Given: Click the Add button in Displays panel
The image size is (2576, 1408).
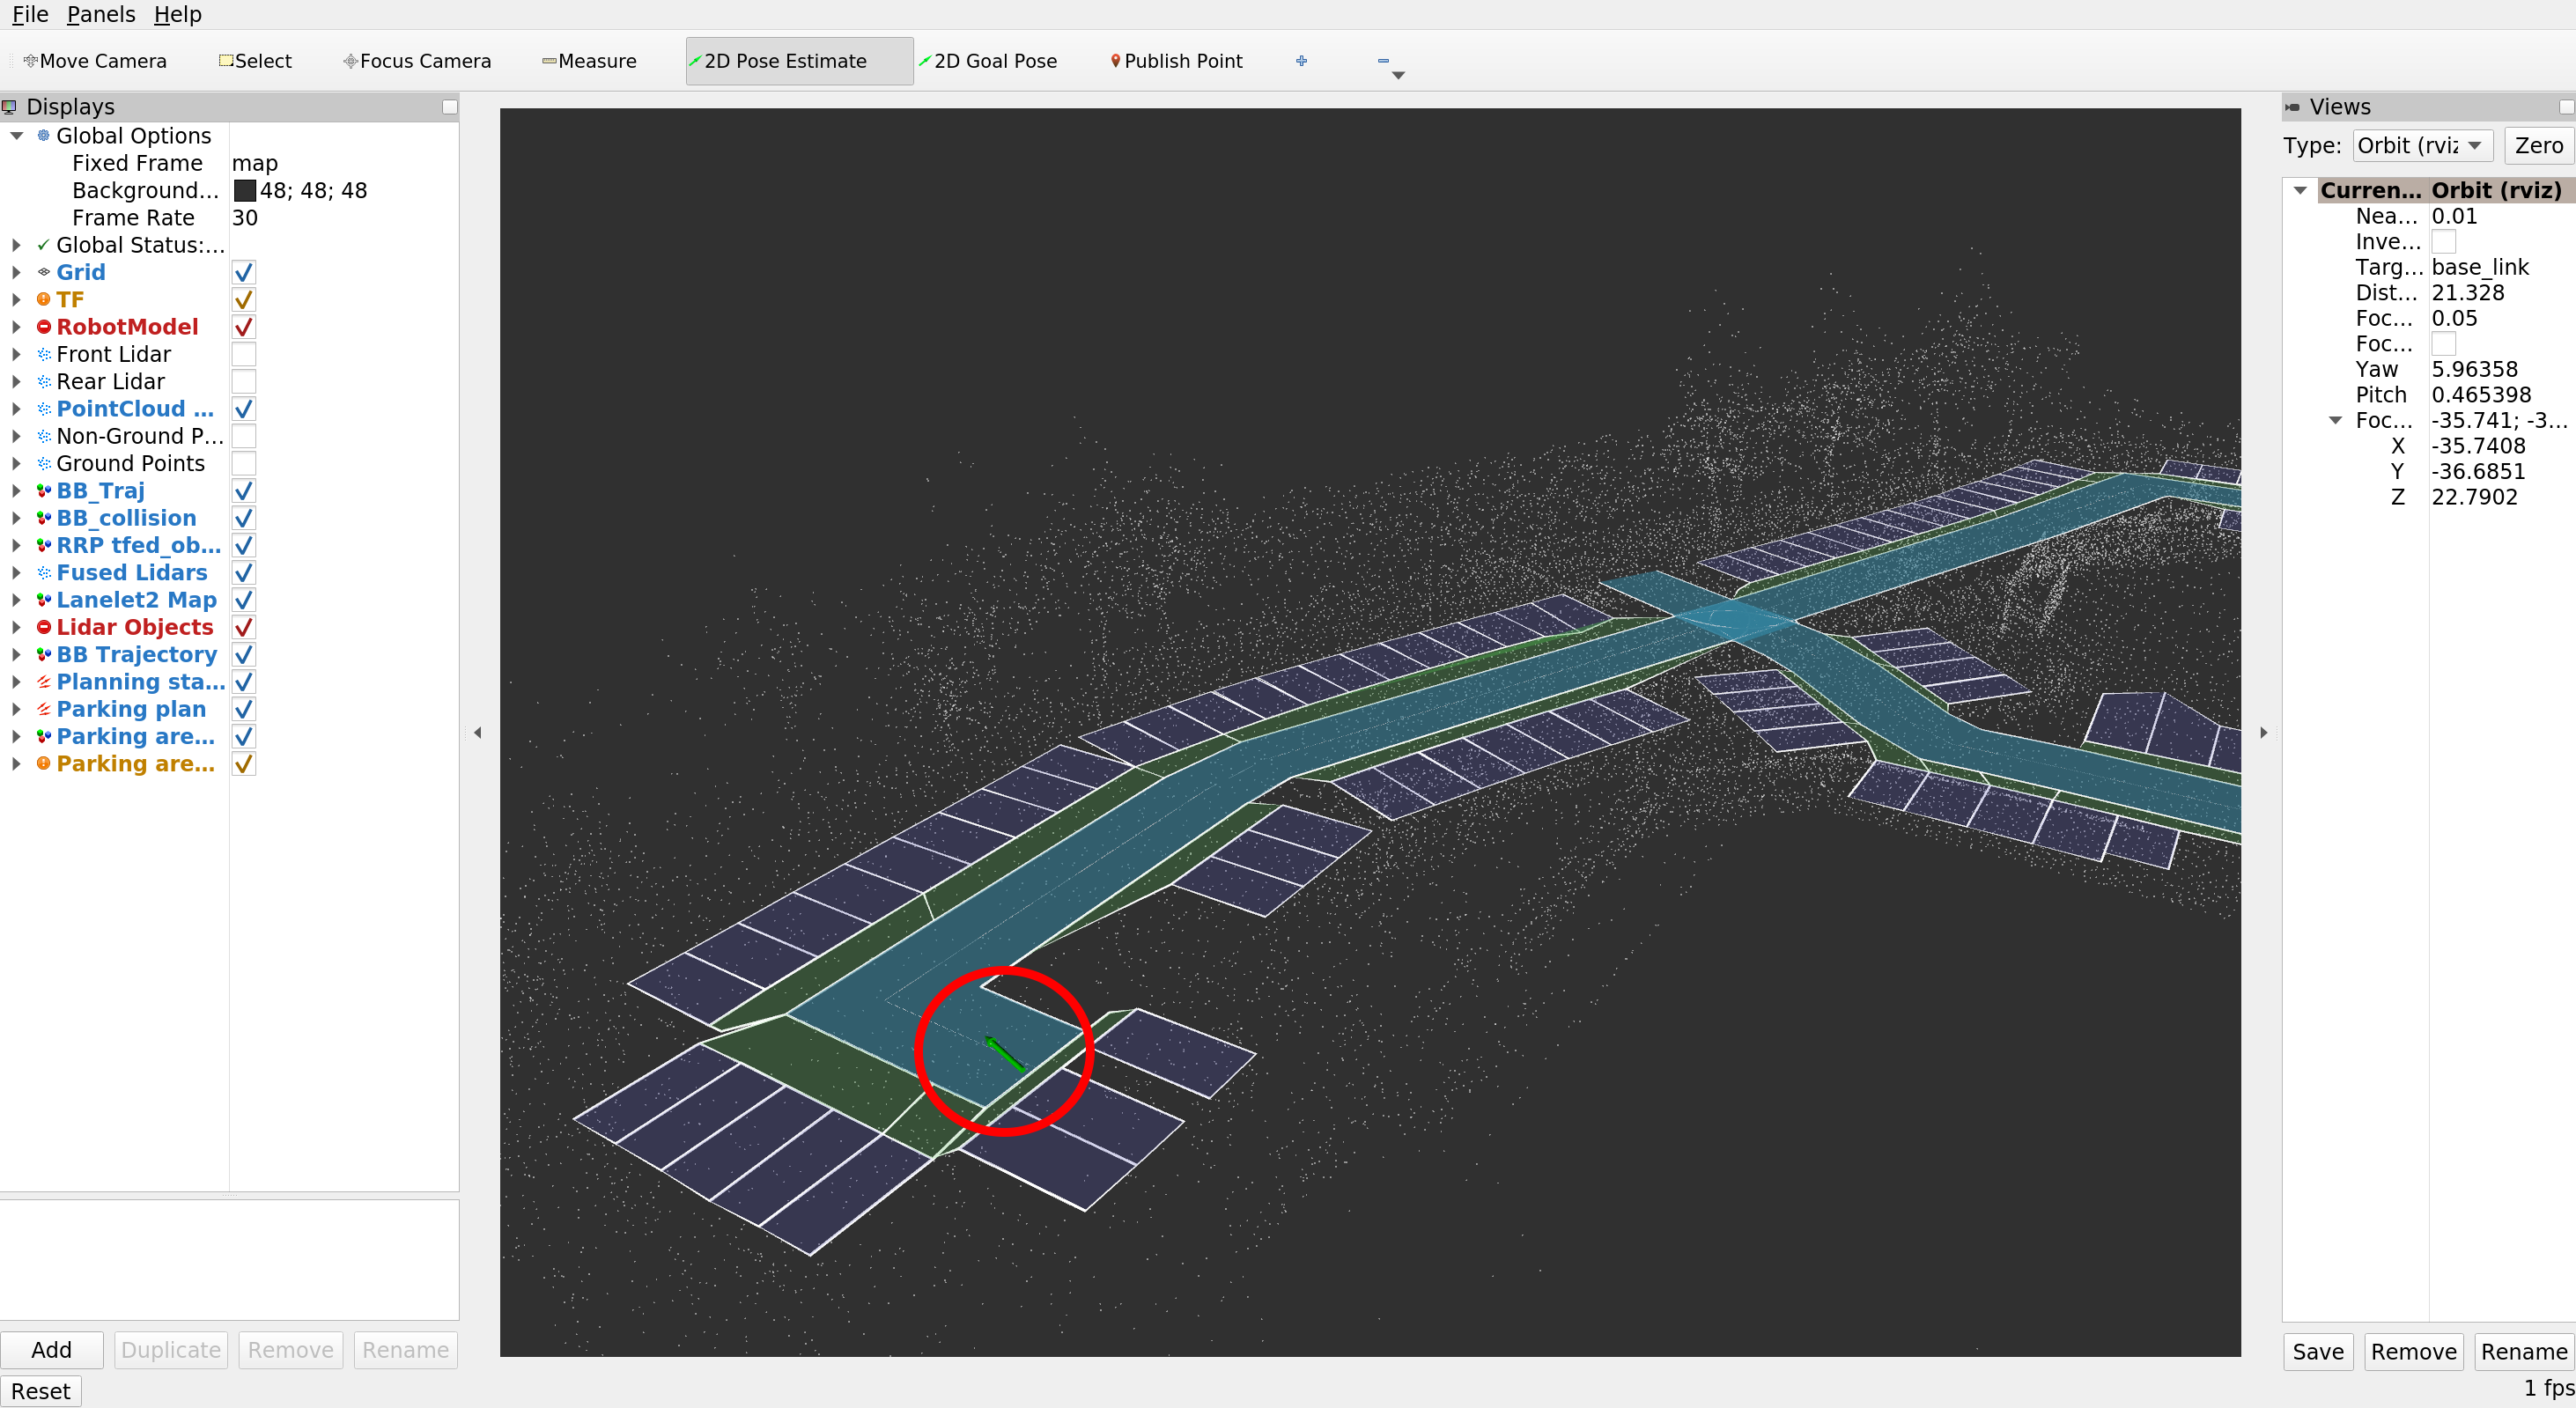Looking at the screenshot, I should tap(50, 1347).
